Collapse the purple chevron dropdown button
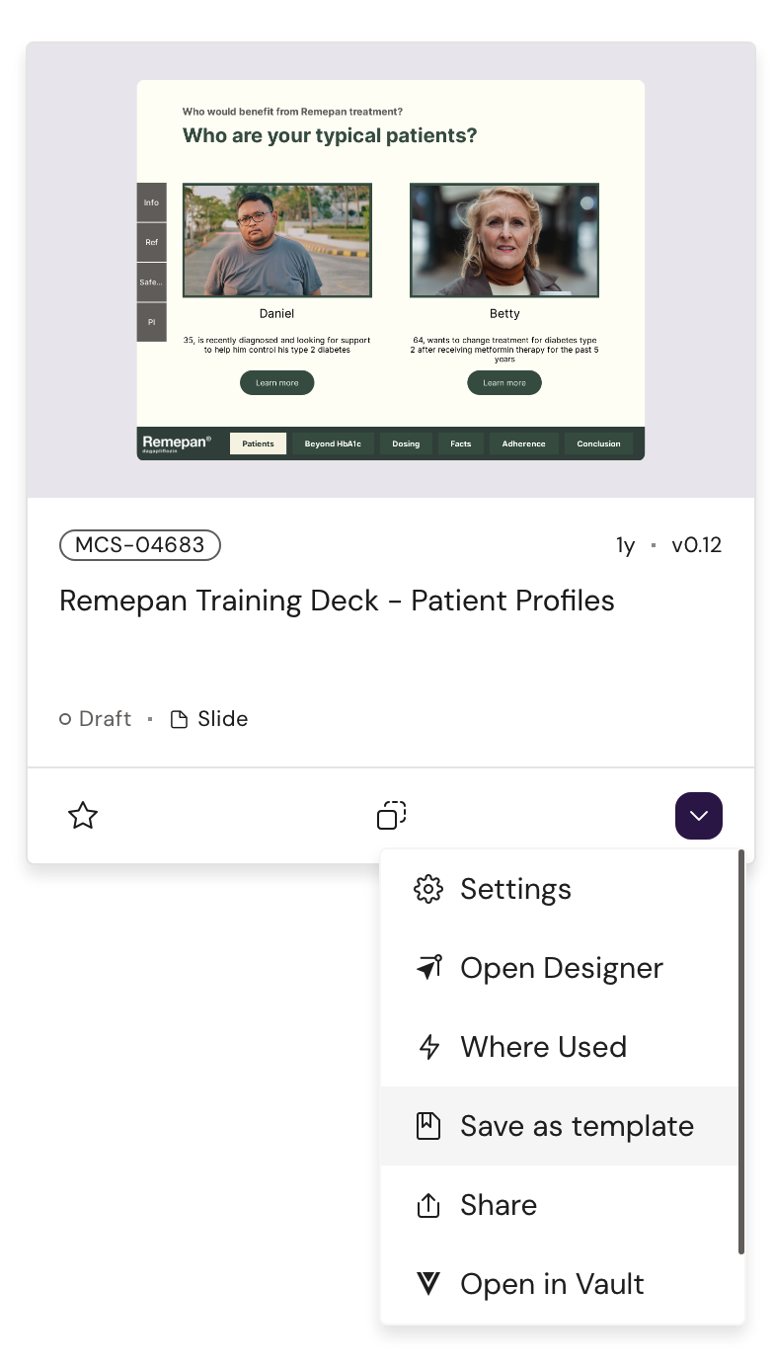 pyautogui.click(x=698, y=816)
